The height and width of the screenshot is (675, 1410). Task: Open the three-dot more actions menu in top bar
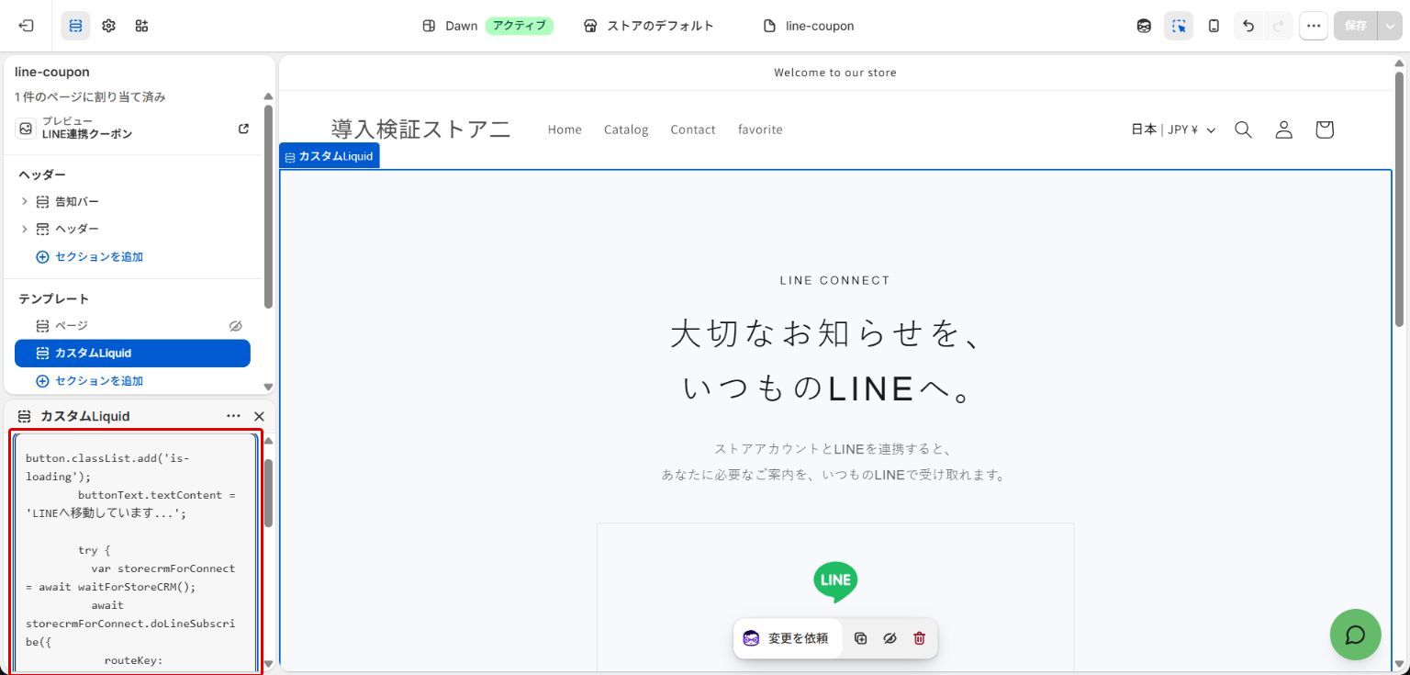point(1314,26)
